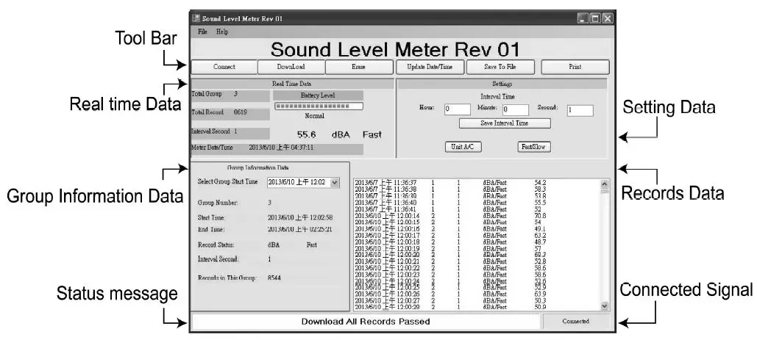757x340 pixels.
Task: Click the Record Status dBA value
Action: (x=273, y=245)
